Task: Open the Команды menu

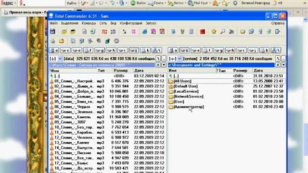Action: [89, 23]
